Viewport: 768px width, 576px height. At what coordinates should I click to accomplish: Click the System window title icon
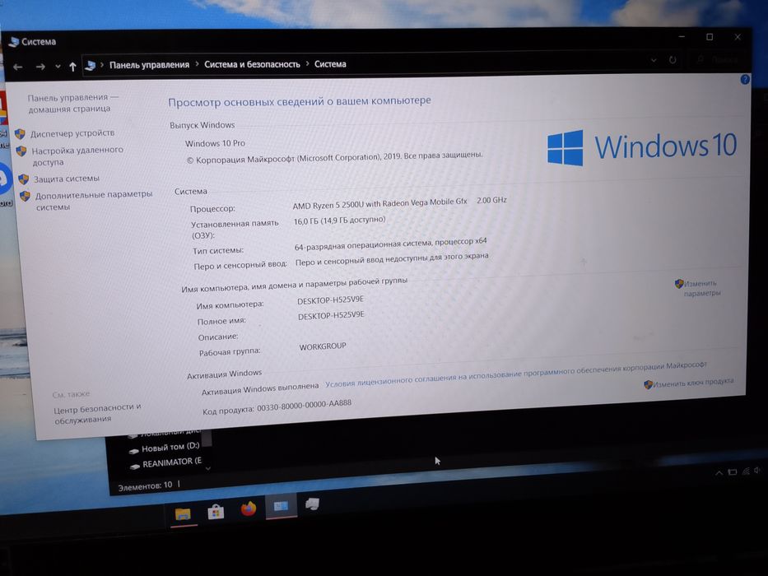pyautogui.click(x=14, y=42)
